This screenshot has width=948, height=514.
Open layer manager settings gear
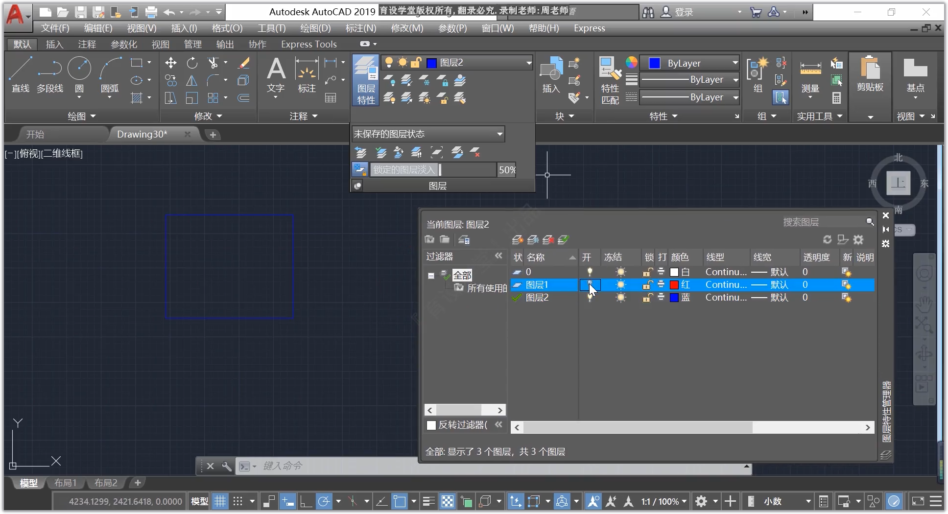858,239
